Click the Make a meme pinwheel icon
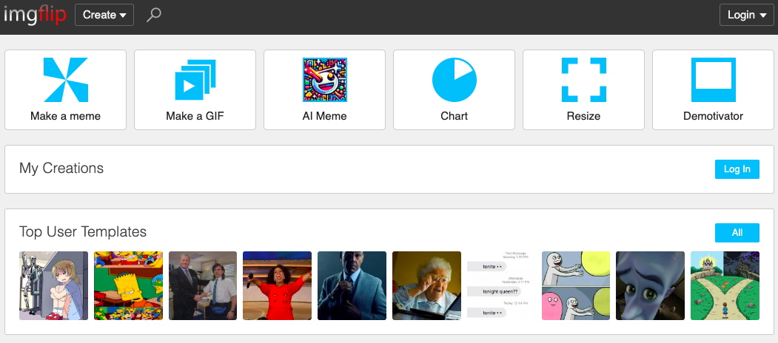The width and height of the screenshot is (778, 343). coord(65,80)
